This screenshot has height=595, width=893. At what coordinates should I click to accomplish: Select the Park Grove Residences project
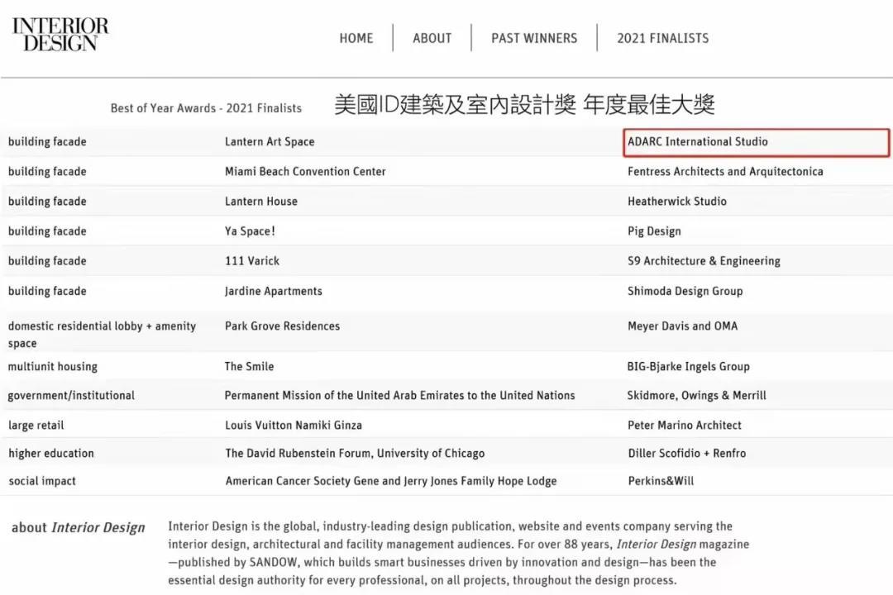click(282, 326)
